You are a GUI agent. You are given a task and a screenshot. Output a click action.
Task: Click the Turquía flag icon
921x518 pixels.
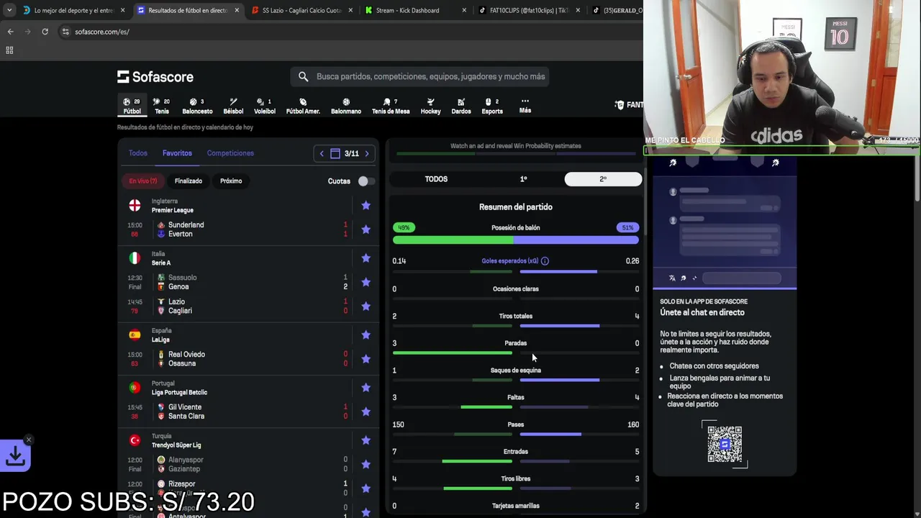(135, 440)
